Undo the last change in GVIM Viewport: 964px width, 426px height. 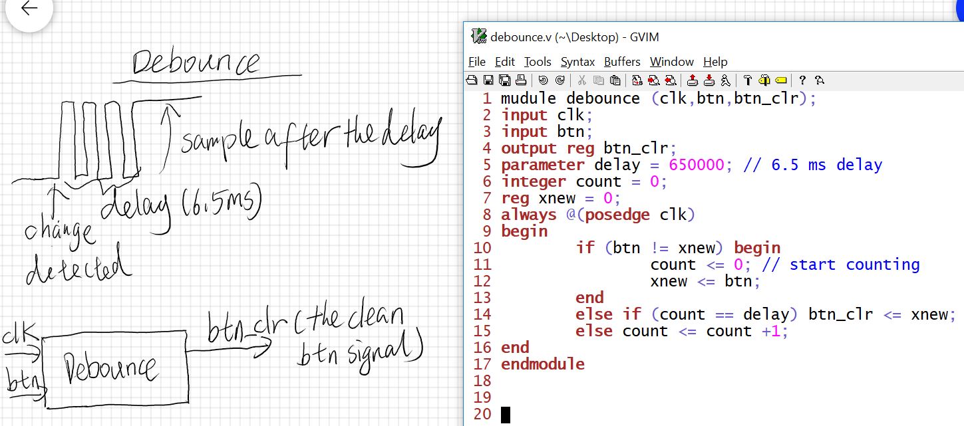tap(543, 80)
